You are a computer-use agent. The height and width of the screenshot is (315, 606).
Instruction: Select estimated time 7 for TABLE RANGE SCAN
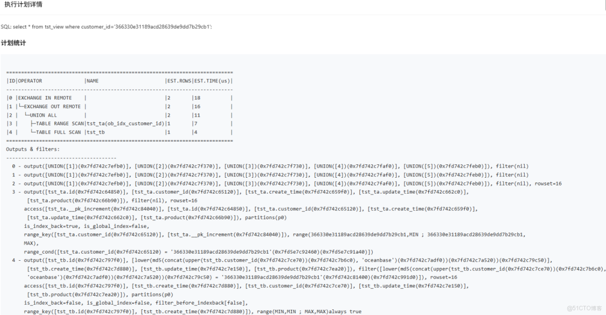pos(196,123)
